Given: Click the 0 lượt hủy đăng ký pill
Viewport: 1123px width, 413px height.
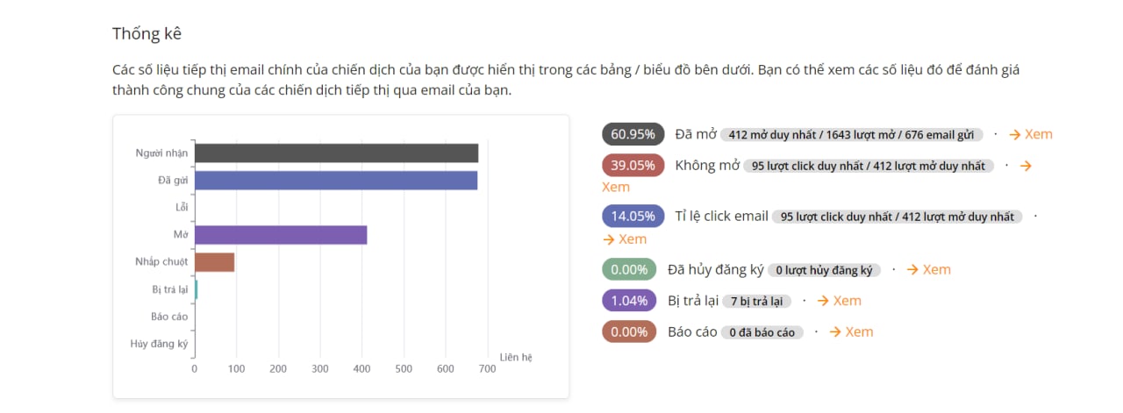Looking at the screenshot, I should pos(825,270).
